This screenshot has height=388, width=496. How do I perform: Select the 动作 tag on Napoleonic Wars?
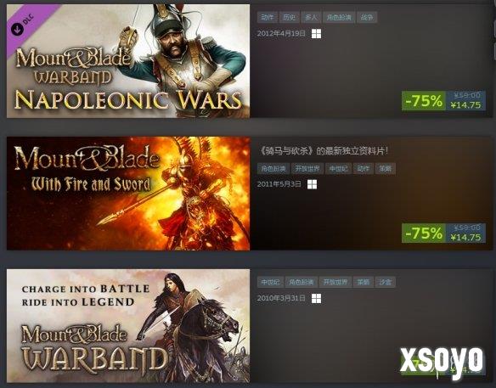pos(268,17)
